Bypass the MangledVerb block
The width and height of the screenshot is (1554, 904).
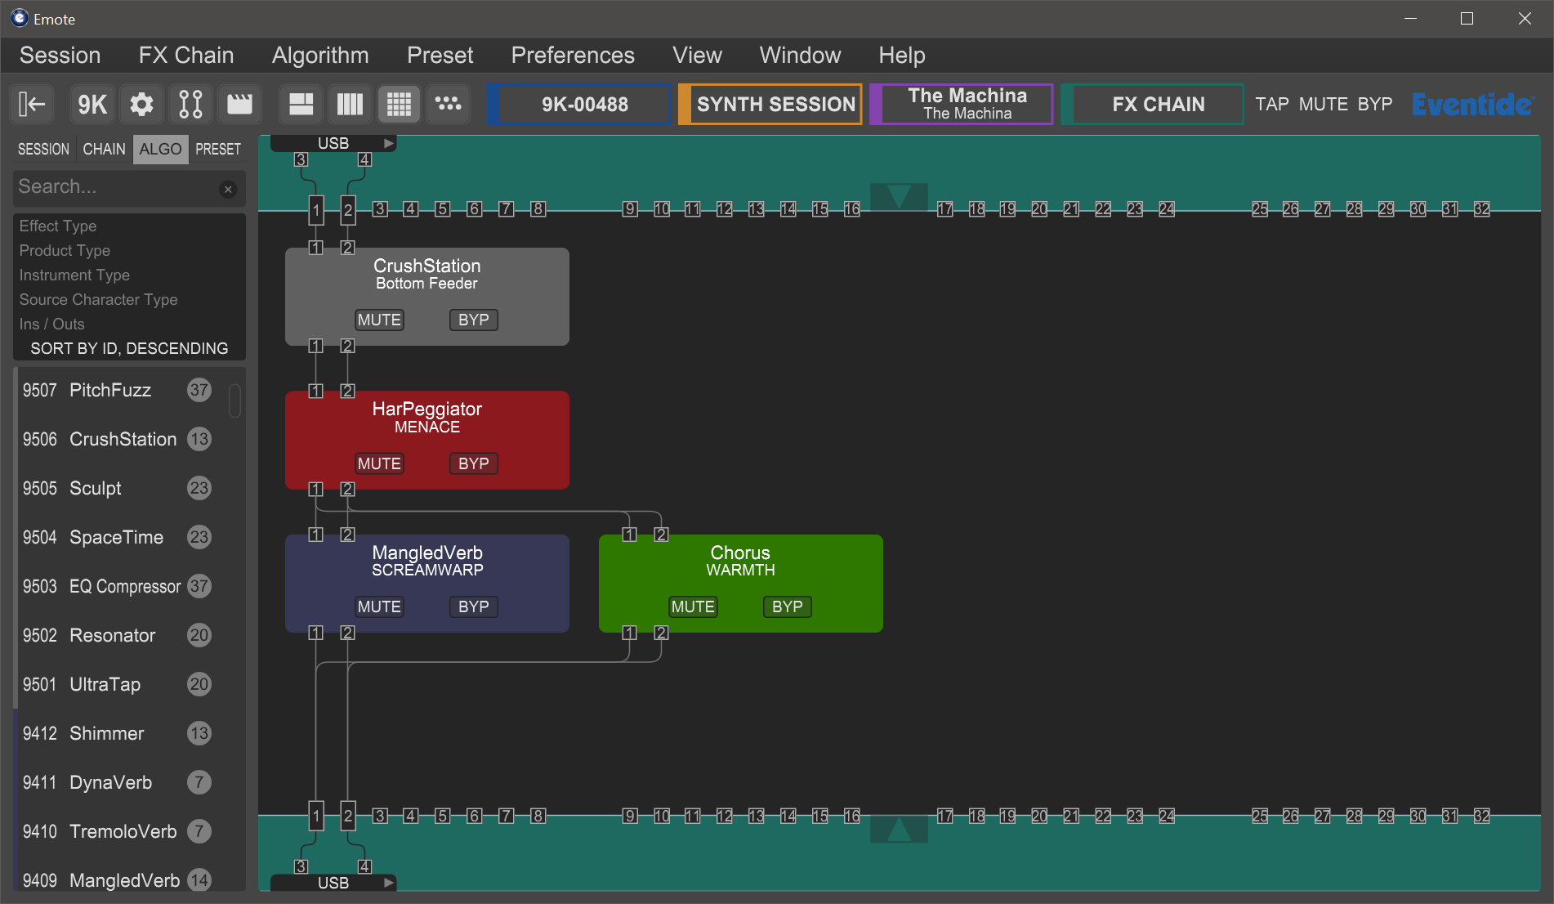click(473, 606)
